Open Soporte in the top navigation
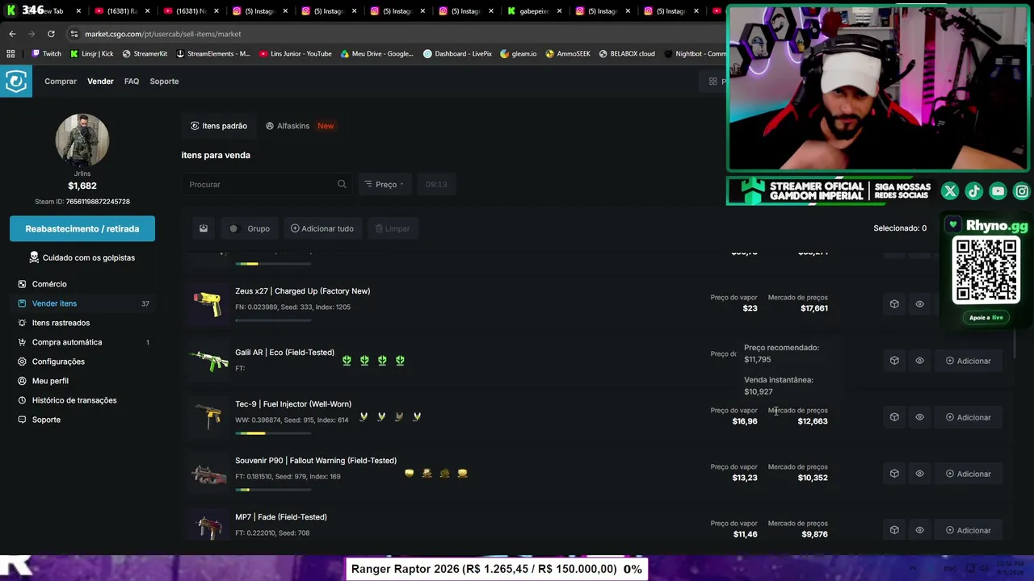Image resolution: width=1034 pixels, height=581 pixels. [x=164, y=82]
